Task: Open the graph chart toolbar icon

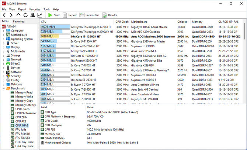Action: pyautogui.click(x=40, y=15)
